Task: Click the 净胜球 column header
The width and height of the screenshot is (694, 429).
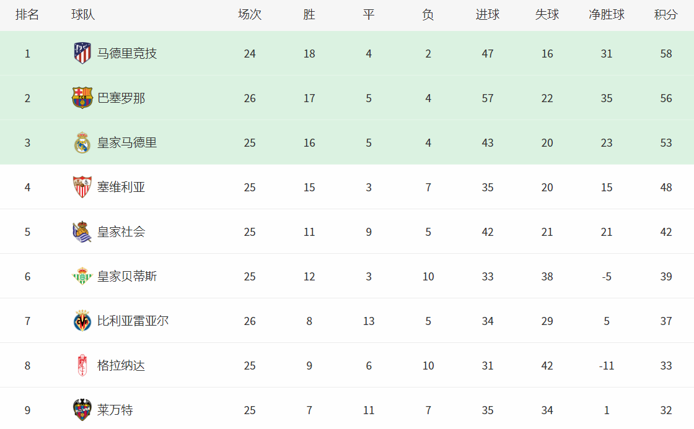Action: pos(607,15)
